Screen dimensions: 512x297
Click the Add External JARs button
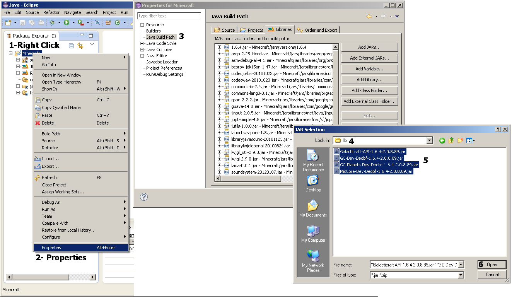pyautogui.click(x=369, y=58)
